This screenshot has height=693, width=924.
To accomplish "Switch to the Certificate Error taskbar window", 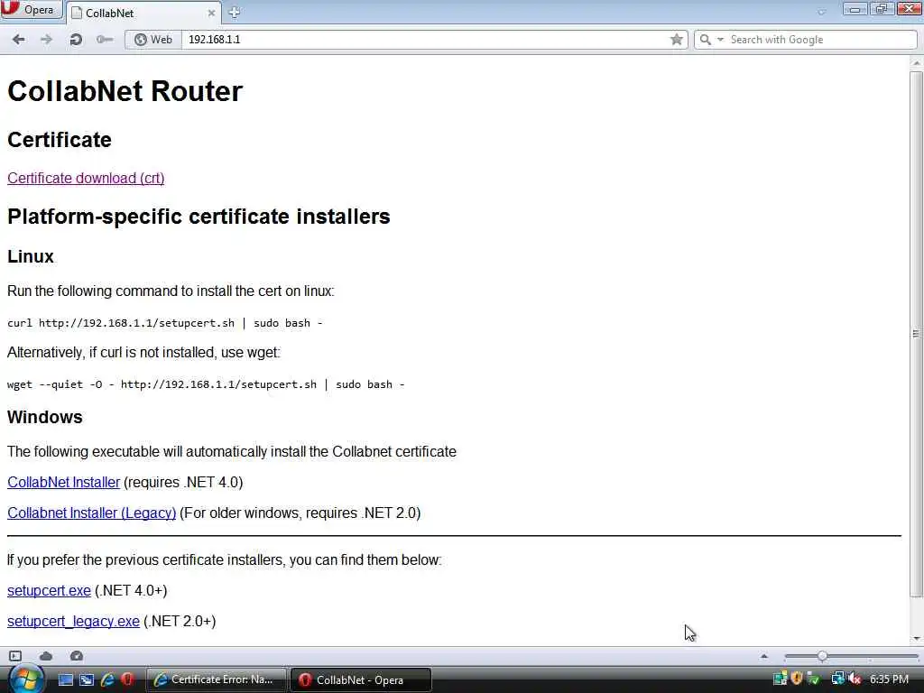I will click(215, 679).
